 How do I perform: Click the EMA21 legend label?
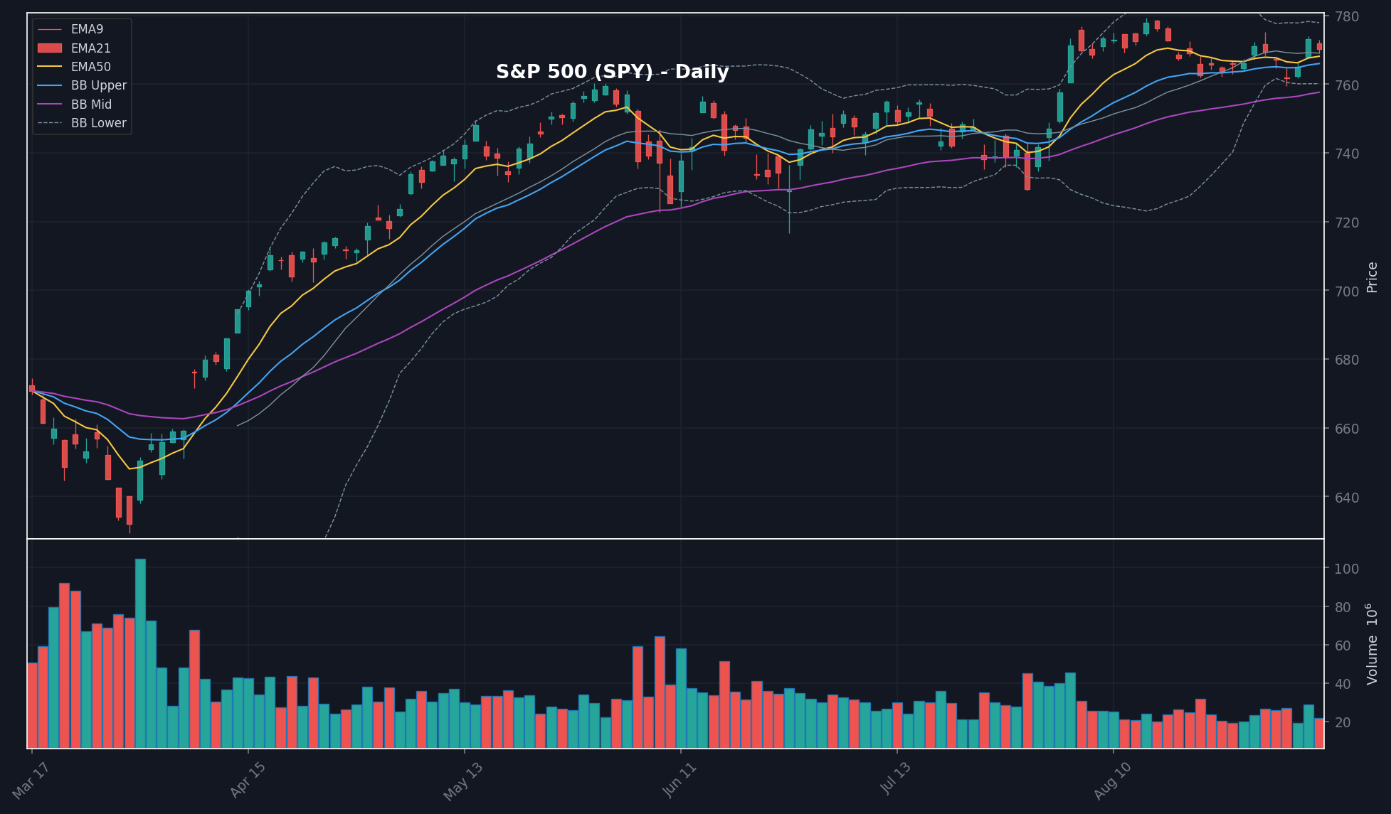91,48
